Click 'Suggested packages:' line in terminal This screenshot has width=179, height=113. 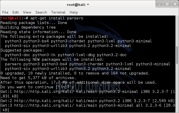21,50
